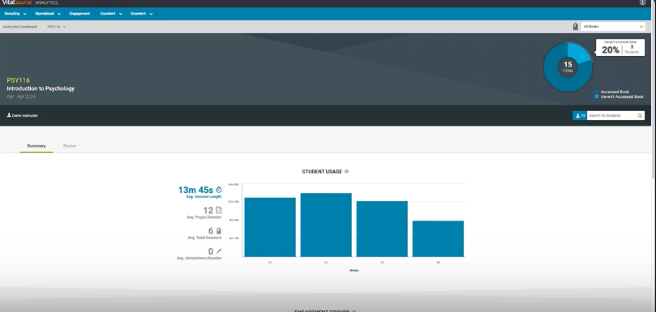Screen dimensions: 656x312
Task: Switch to the Roster tab
Action: point(70,146)
